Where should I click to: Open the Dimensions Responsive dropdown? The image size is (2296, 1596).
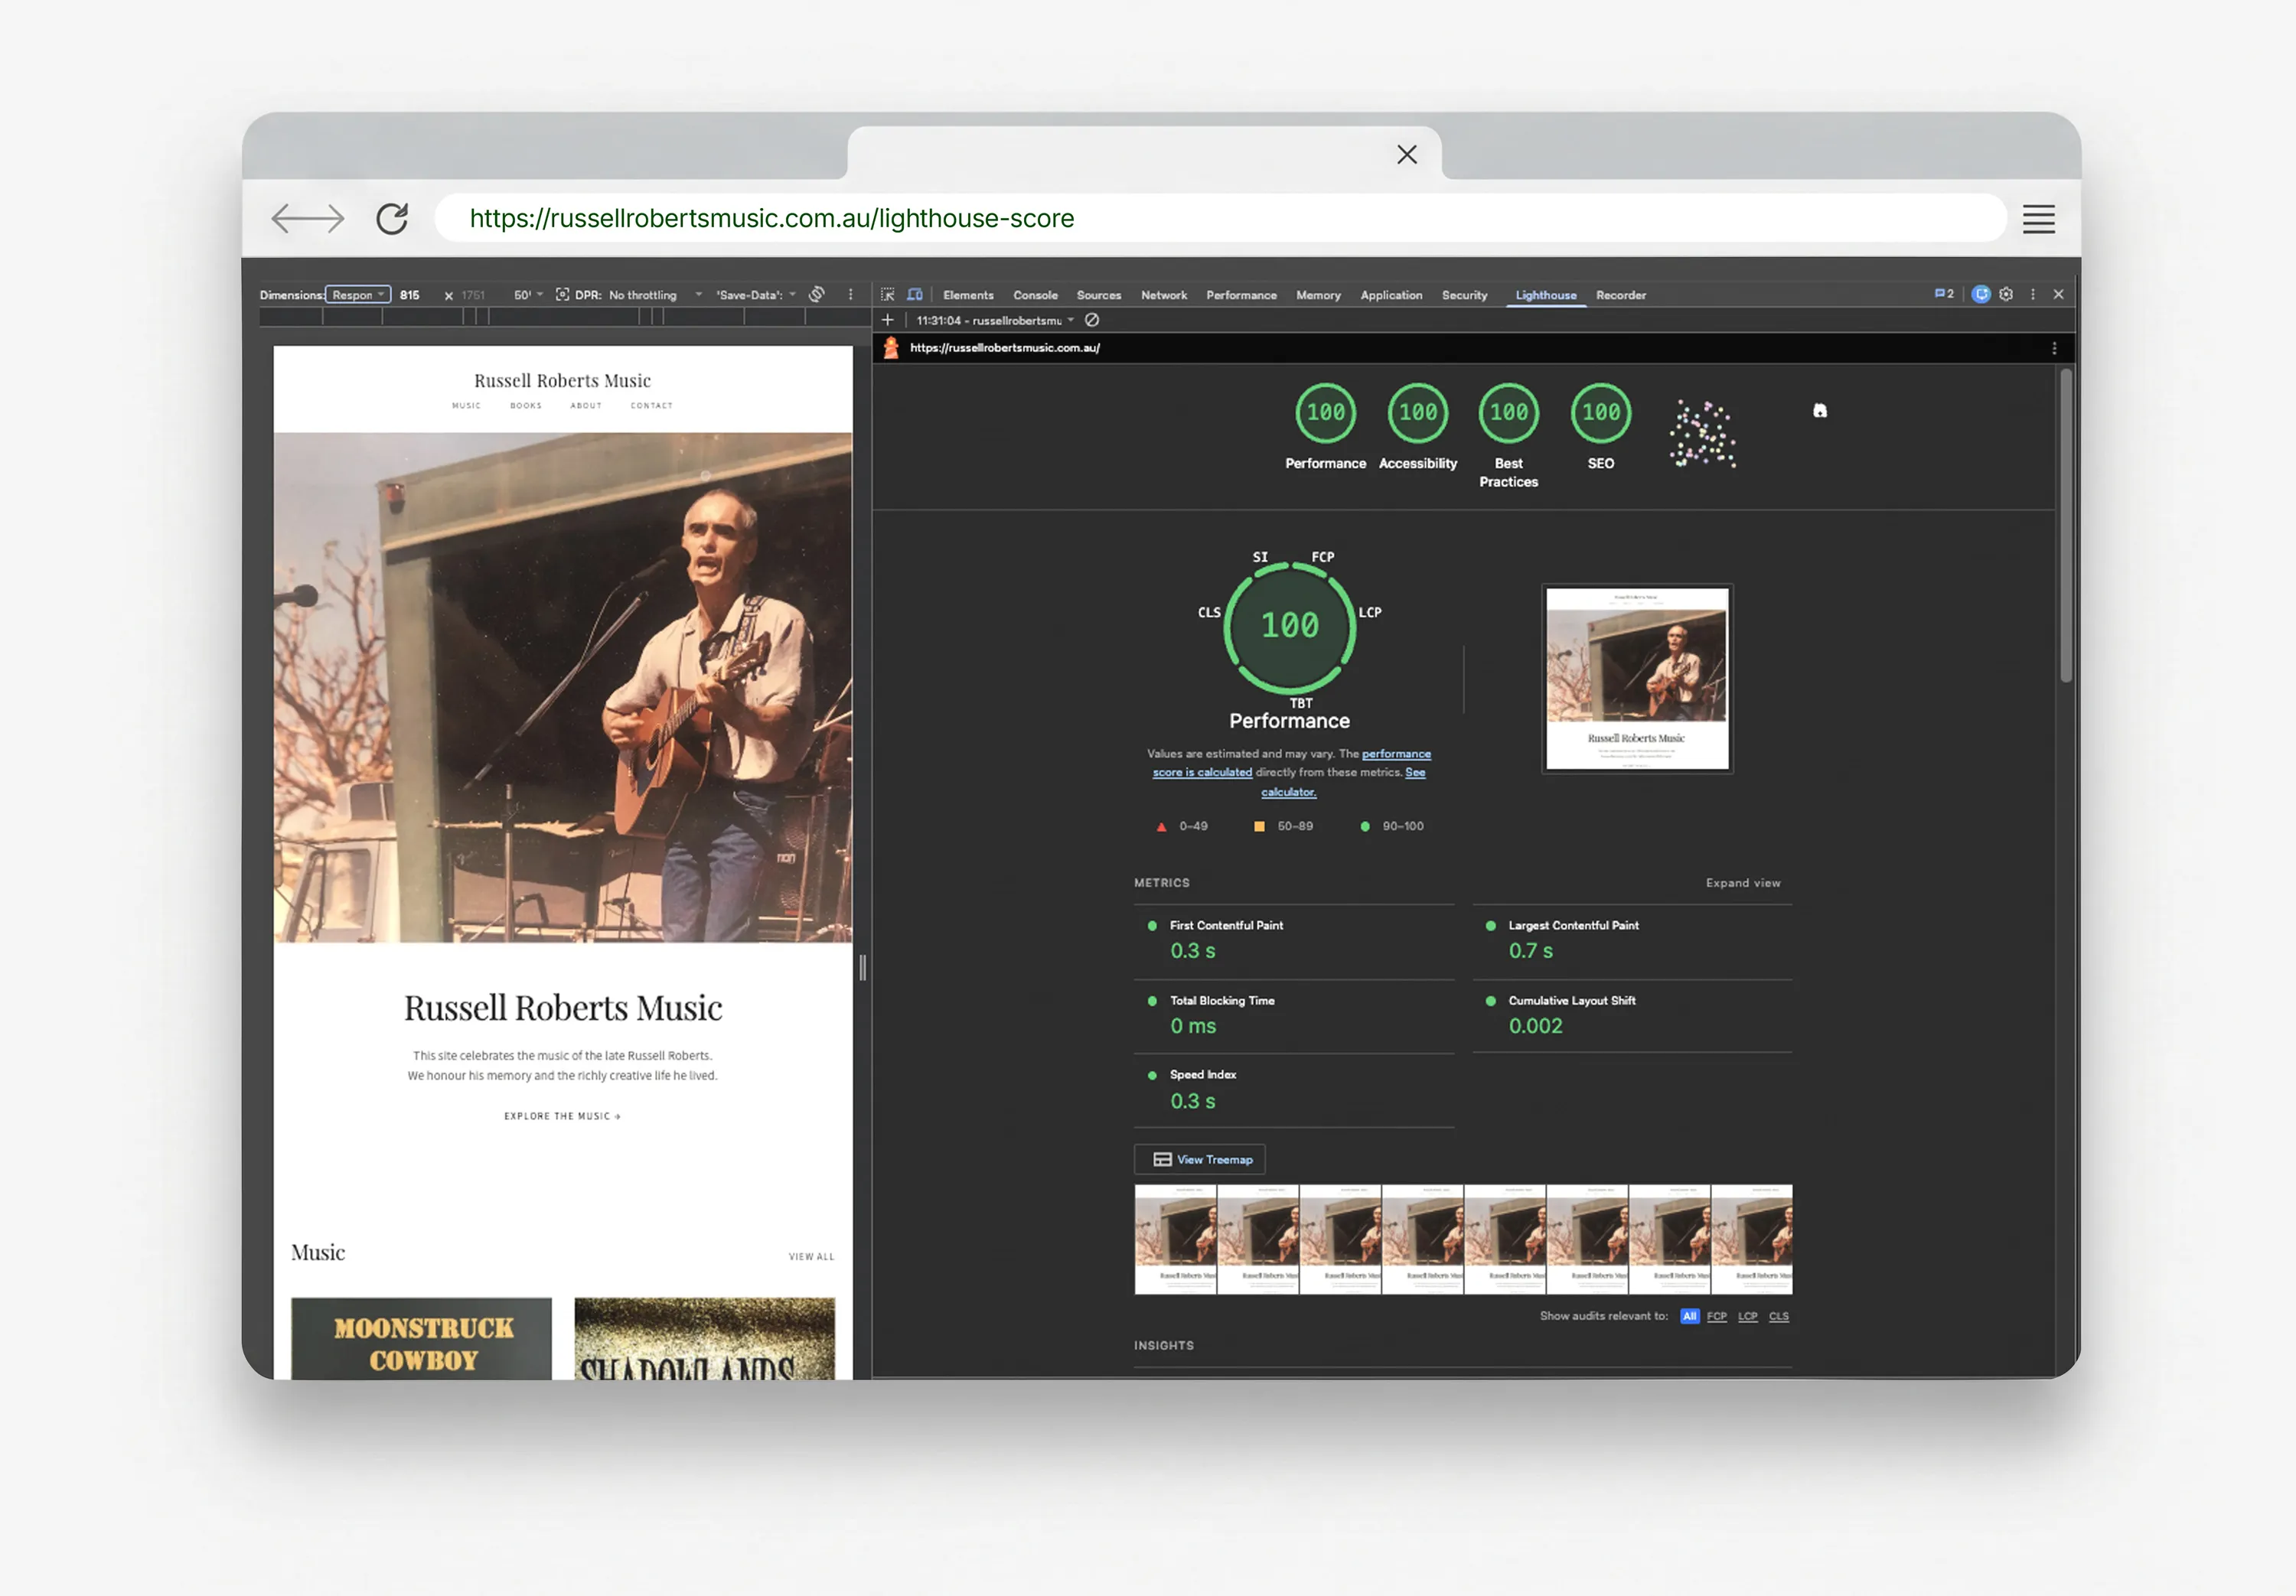pos(357,295)
